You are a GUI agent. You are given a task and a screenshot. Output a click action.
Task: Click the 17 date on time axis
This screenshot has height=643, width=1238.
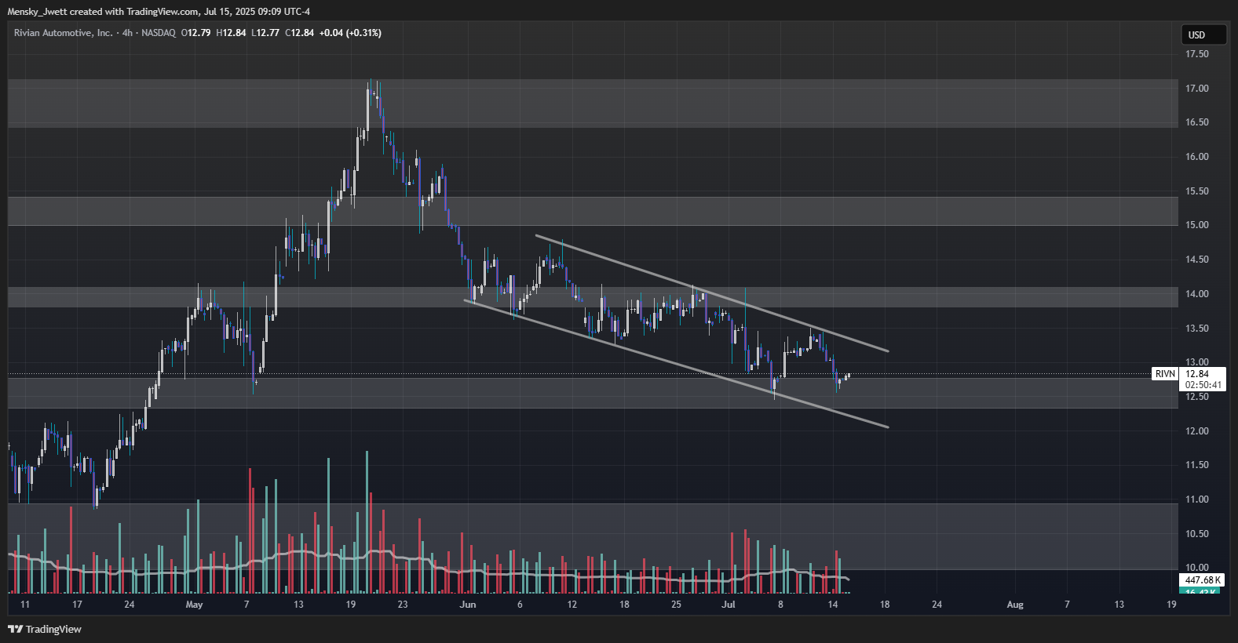pyautogui.click(x=77, y=605)
